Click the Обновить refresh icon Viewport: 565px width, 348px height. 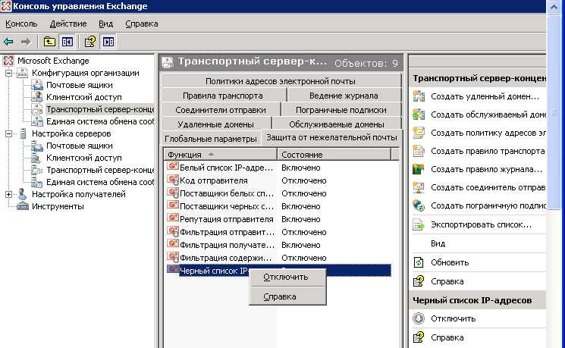click(x=419, y=262)
